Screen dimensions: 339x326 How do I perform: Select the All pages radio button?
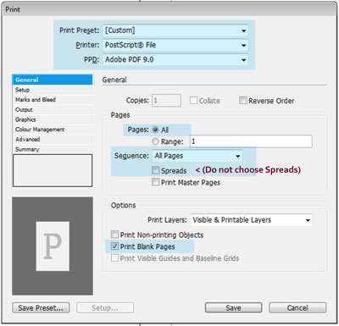pos(155,130)
